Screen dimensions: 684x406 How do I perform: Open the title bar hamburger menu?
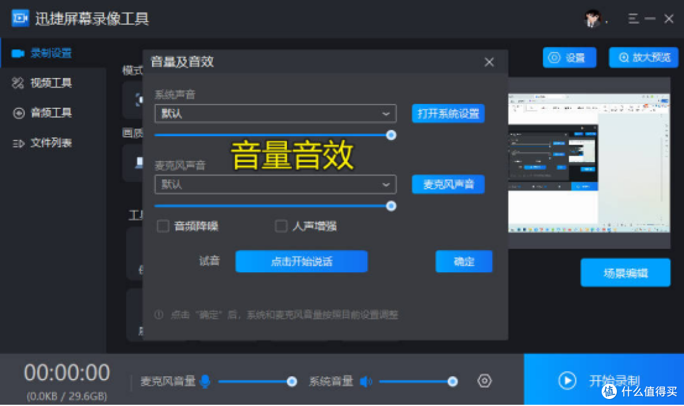click(x=633, y=18)
